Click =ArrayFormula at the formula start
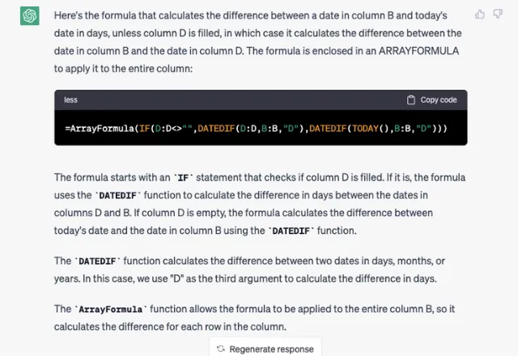Image resolution: width=518 pixels, height=356 pixels. pyautogui.click(x=95, y=129)
